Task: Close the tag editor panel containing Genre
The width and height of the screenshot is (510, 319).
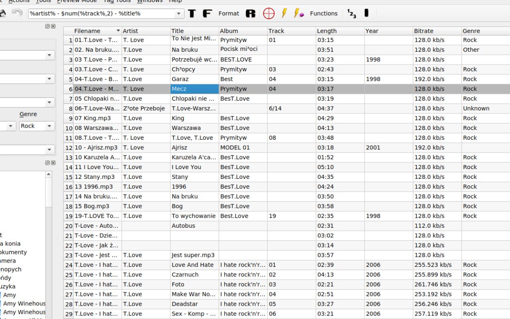Action: pos(53,26)
